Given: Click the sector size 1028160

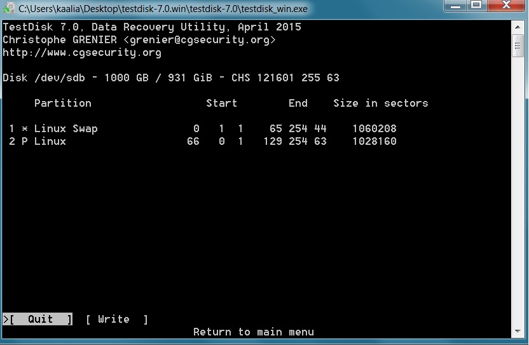Looking at the screenshot, I should (374, 141).
